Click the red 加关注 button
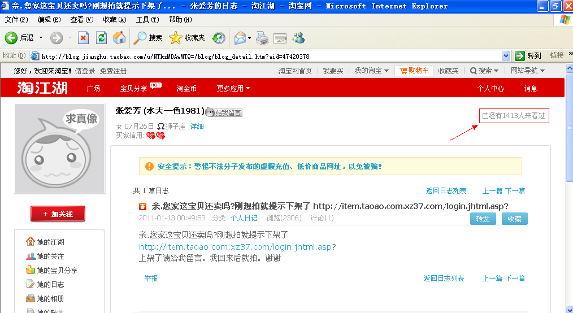The height and width of the screenshot is (313, 573). pos(58,214)
